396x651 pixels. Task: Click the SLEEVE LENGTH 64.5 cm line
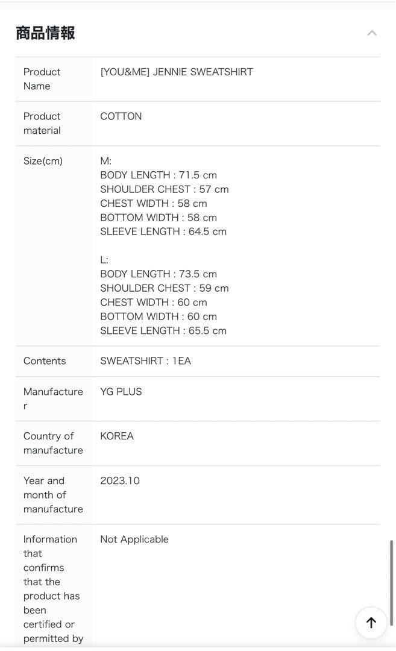tap(163, 231)
